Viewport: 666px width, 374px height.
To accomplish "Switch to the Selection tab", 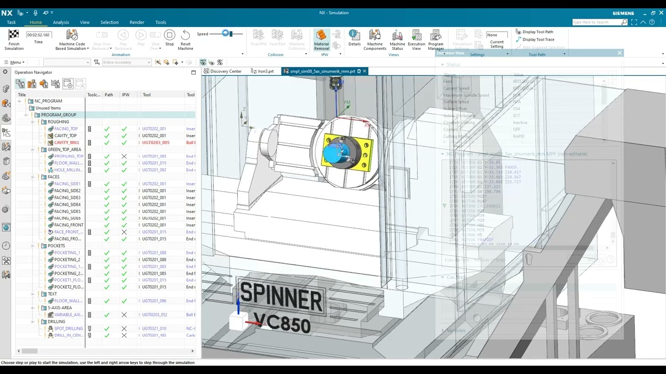I will click(109, 22).
